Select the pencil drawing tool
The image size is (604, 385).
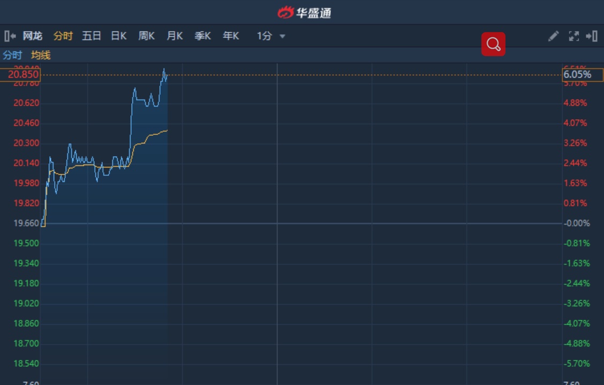[x=553, y=36]
